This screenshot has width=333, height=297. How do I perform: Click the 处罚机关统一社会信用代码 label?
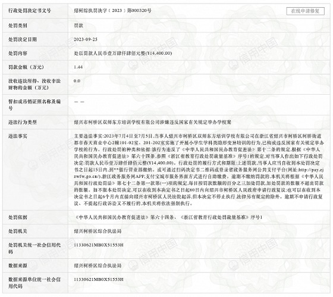34,248
